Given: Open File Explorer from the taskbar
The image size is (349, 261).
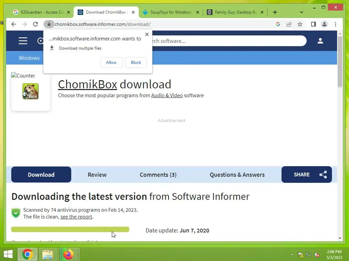Looking at the screenshot, I should pos(48,254).
